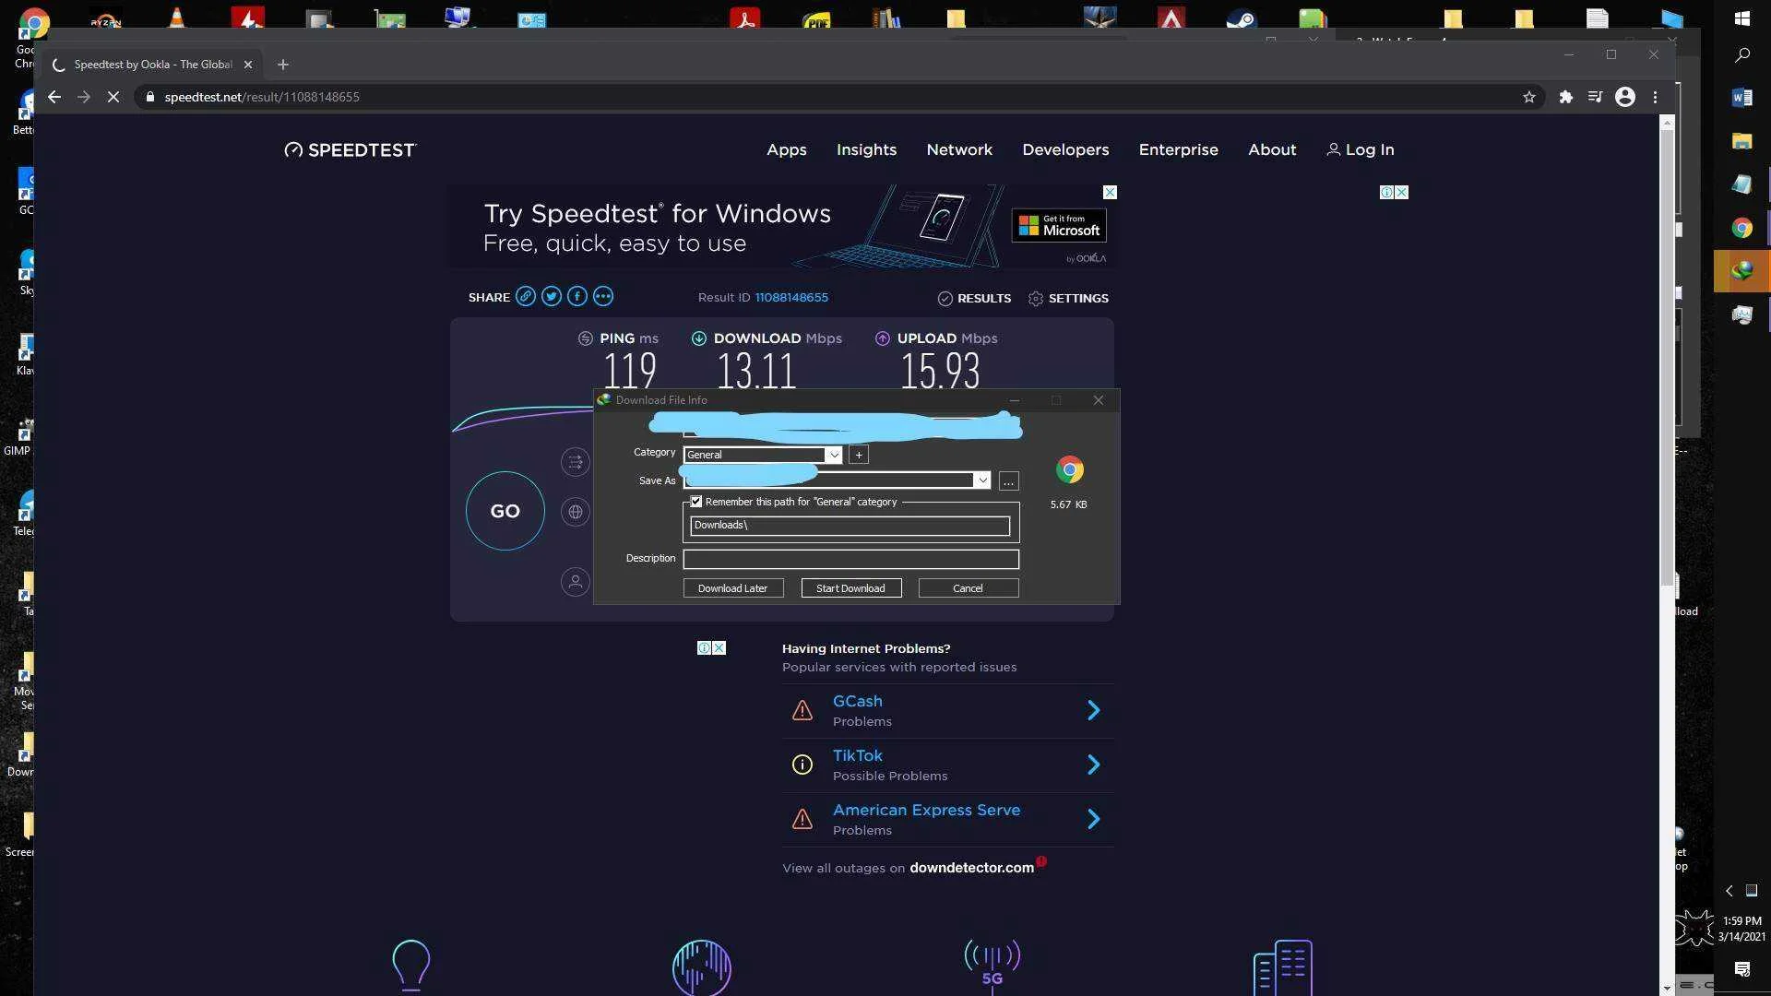Click the Download Later button
The height and width of the screenshot is (996, 1771).
733,588
